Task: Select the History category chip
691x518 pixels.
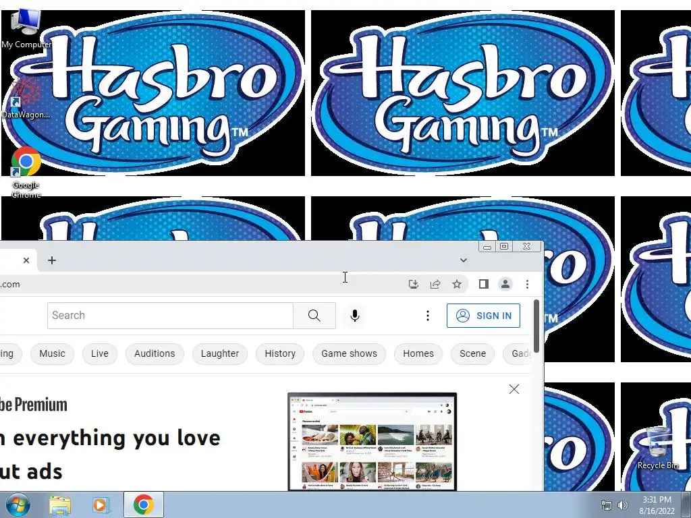Action: [x=280, y=353]
